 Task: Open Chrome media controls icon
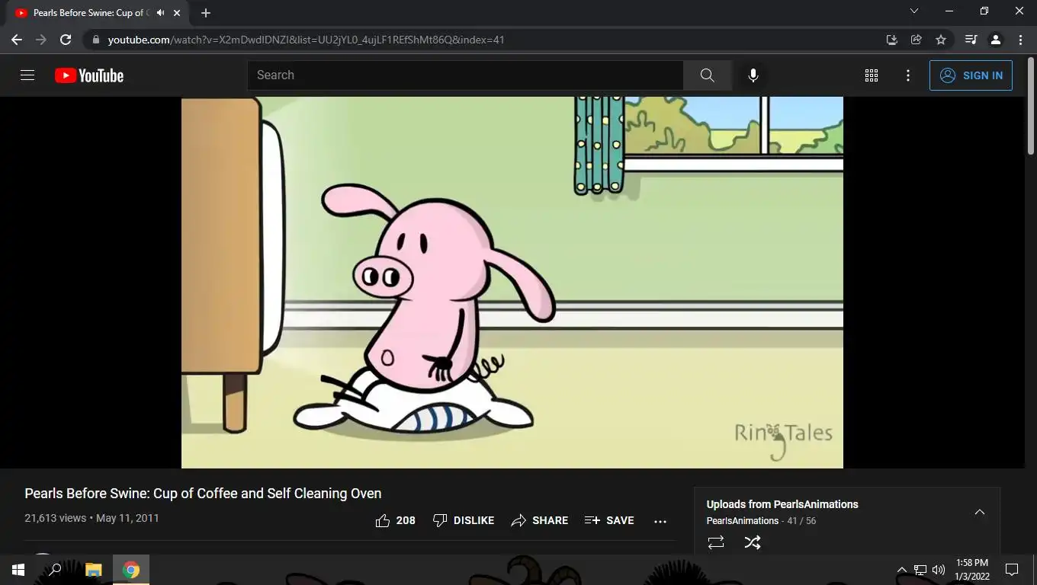point(971,40)
